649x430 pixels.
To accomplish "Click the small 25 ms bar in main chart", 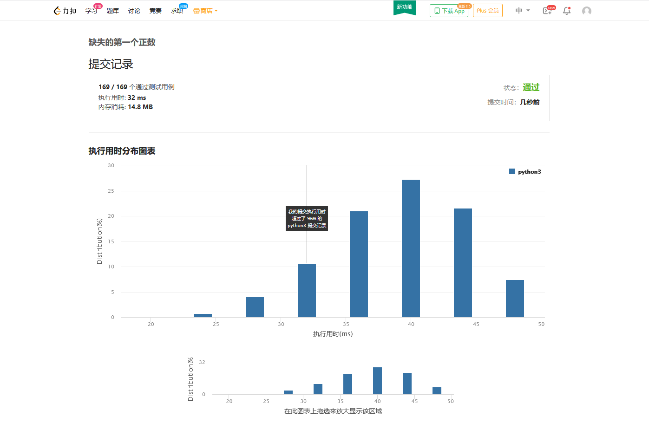I will pos(203,316).
